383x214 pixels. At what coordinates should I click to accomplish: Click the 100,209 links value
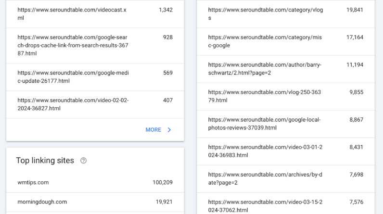pyautogui.click(x=163, y=183)
